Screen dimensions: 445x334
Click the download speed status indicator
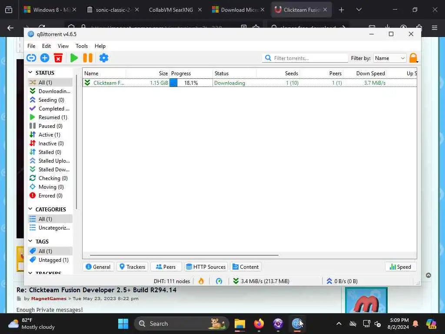click(261, 281)
